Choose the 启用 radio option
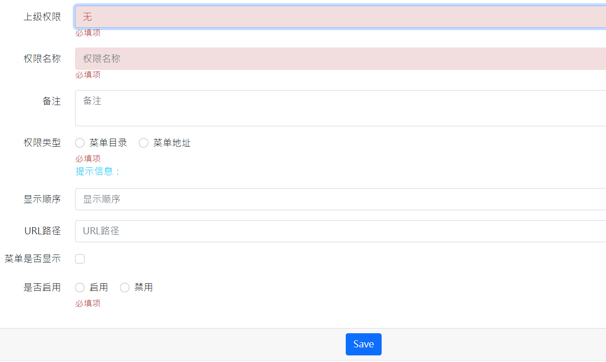Screen dimensions: 606x362 (x=80, y=288)
